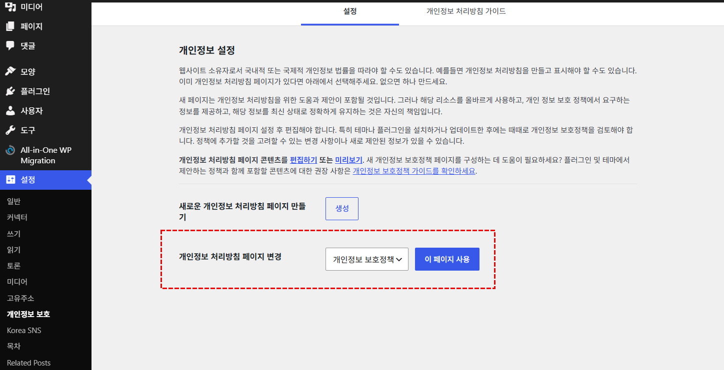Click the Appearance (모양) brush icon
This screenshot has width=724, height=370.
[10, 71]
